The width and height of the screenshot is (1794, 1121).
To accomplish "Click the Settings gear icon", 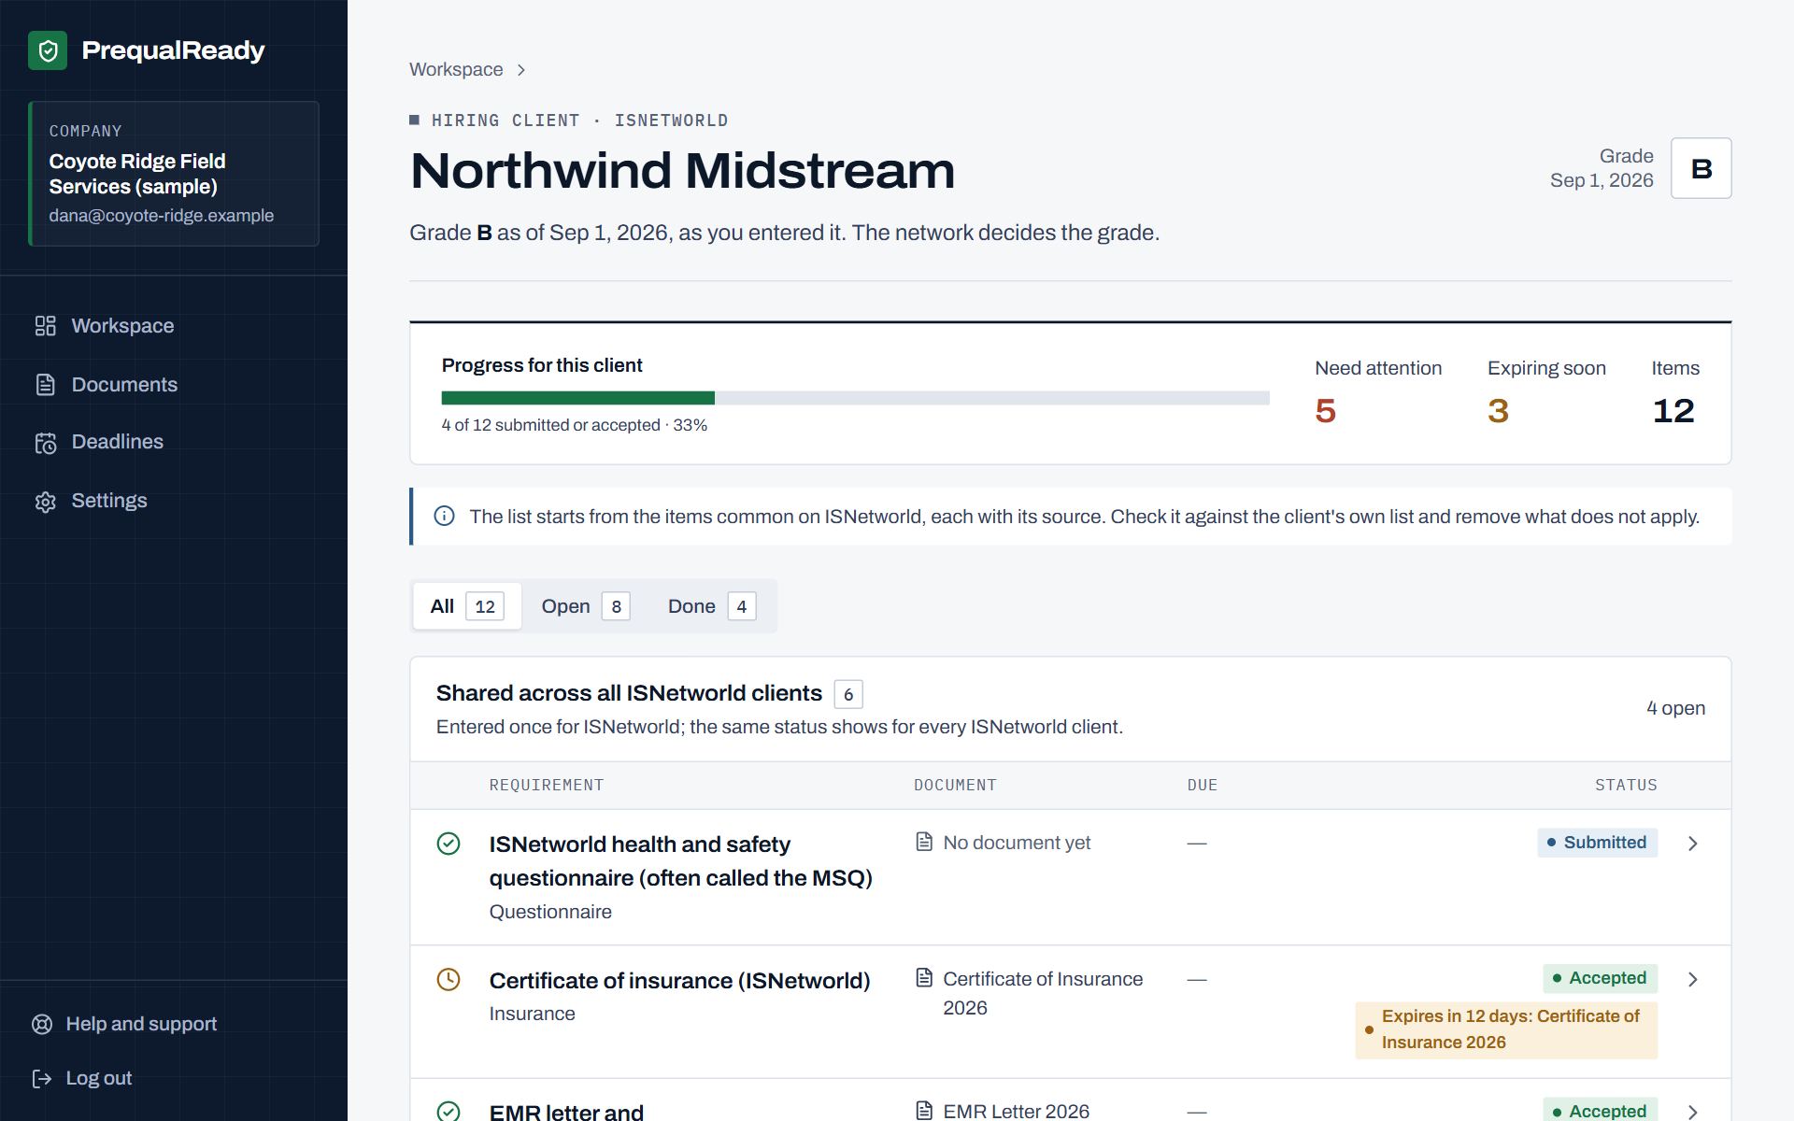I will [46, 502].
